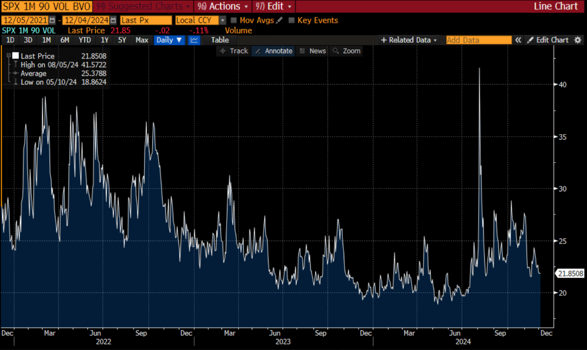
Task: Click the Add Data input field
Action: coord(479,40)
